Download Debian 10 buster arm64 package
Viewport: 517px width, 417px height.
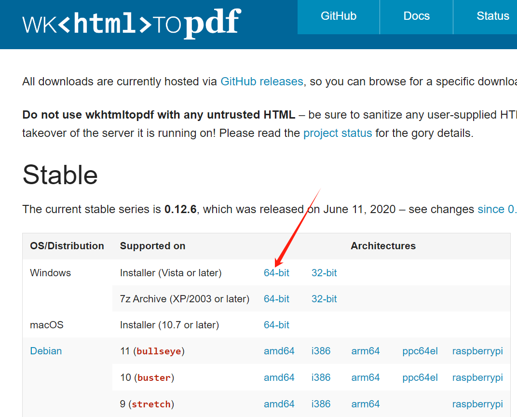[x=366, y=377]
